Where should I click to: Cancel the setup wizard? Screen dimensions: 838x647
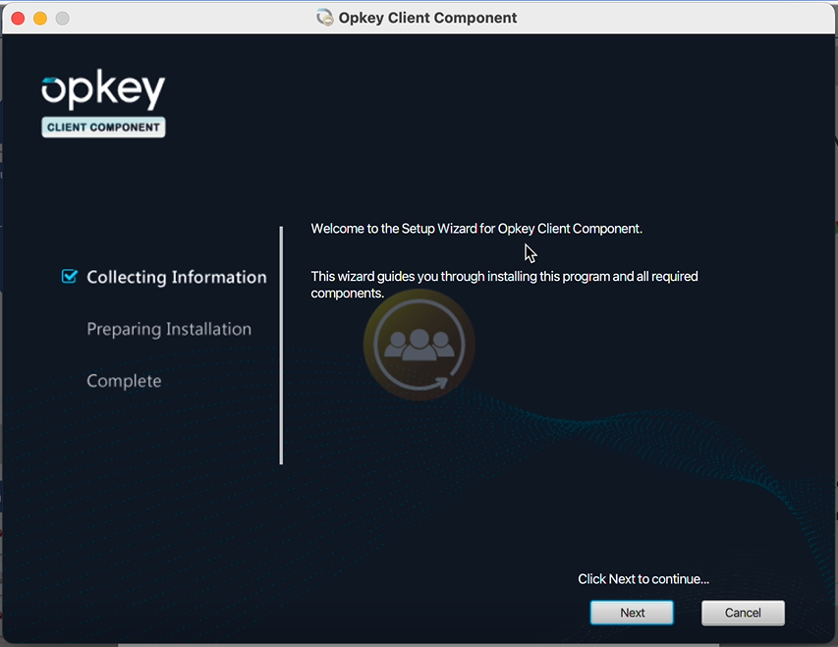click(743, 613)
